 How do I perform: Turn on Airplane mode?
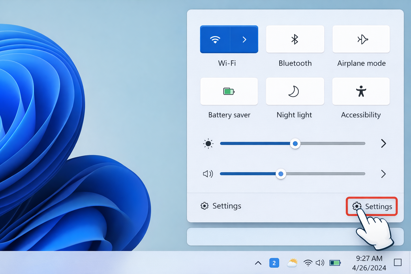pyautogui.click(x=361, y=39)
